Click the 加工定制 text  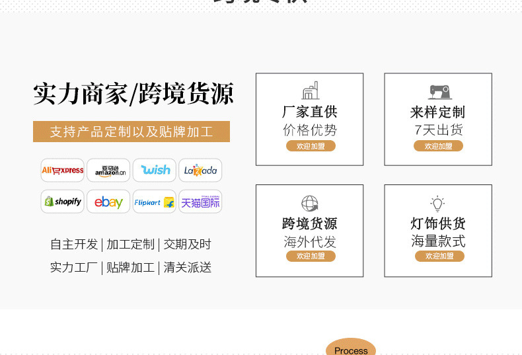click(x=131, y=244)
